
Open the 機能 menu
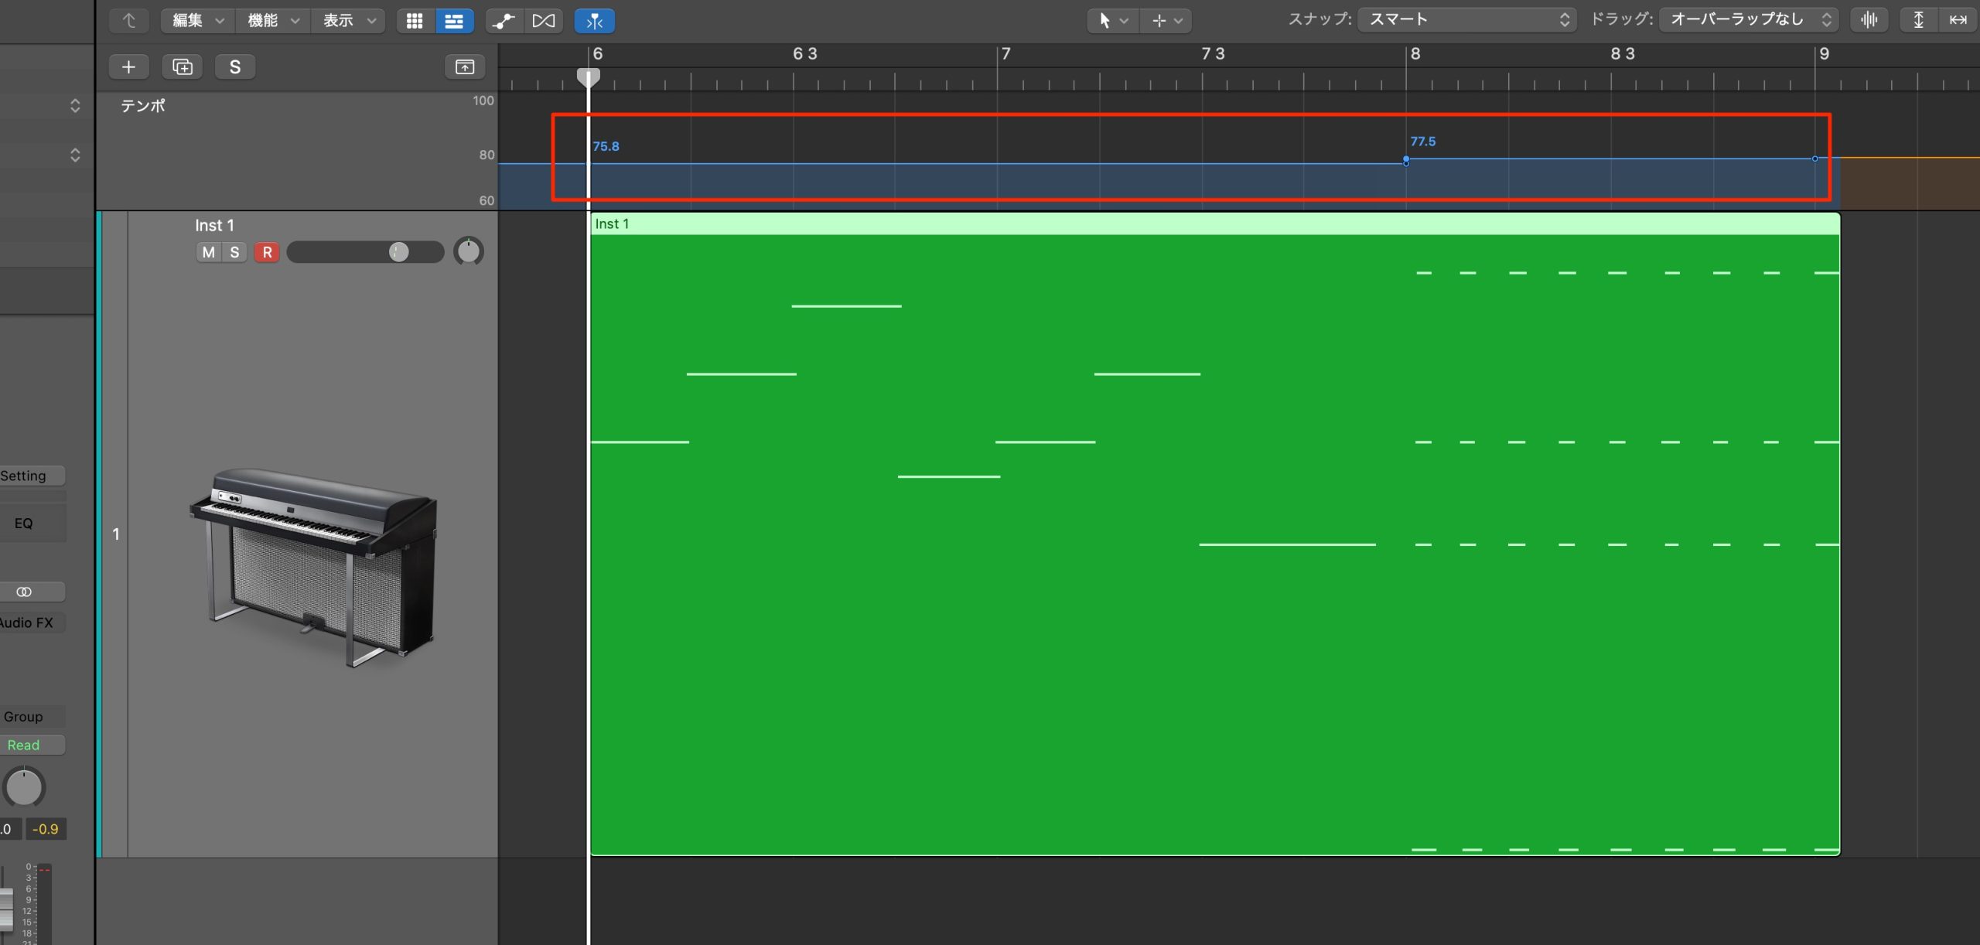click(272, 21)
